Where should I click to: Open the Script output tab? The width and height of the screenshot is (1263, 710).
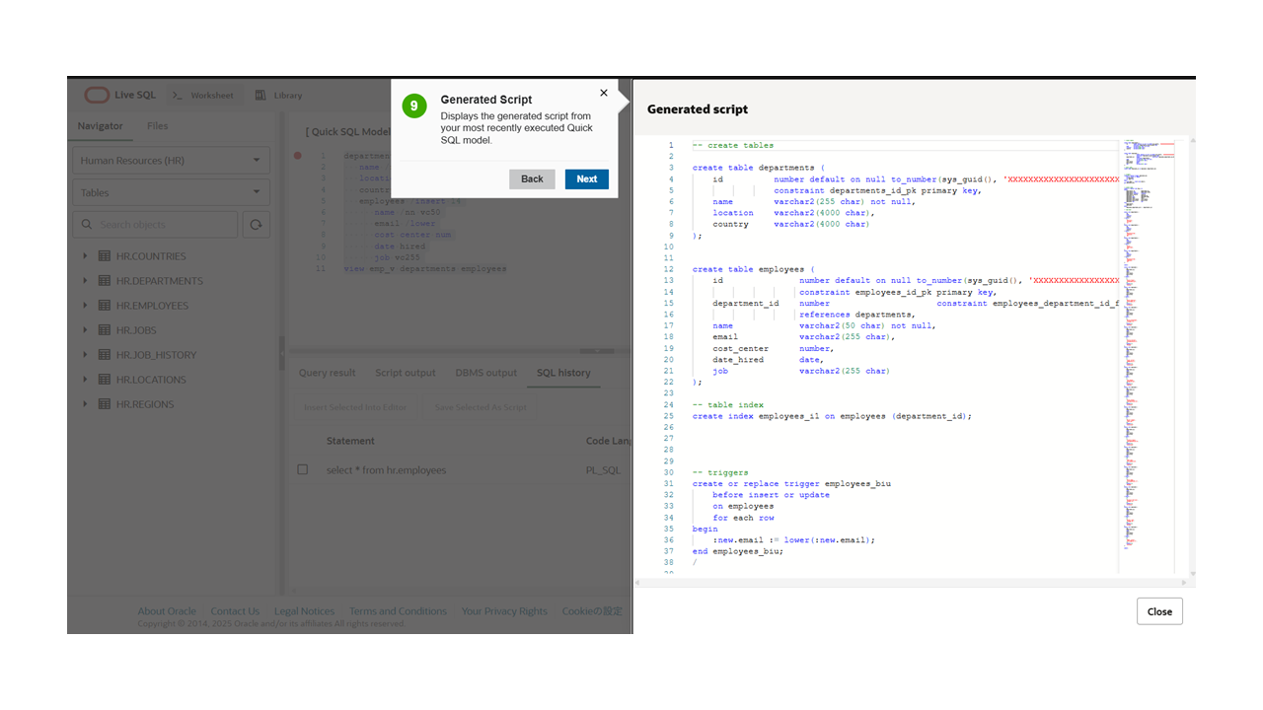coord(405,373)
